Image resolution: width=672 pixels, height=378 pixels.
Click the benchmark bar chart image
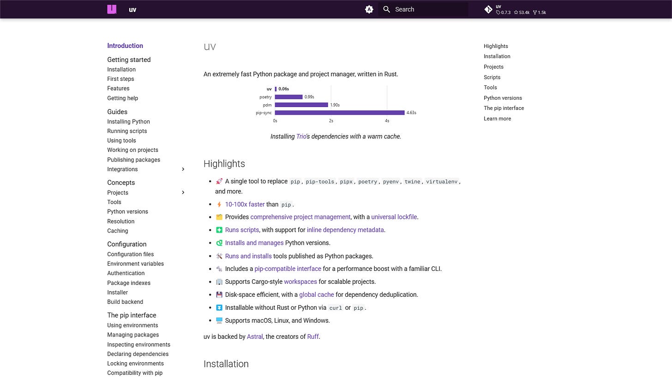point(336,105)
